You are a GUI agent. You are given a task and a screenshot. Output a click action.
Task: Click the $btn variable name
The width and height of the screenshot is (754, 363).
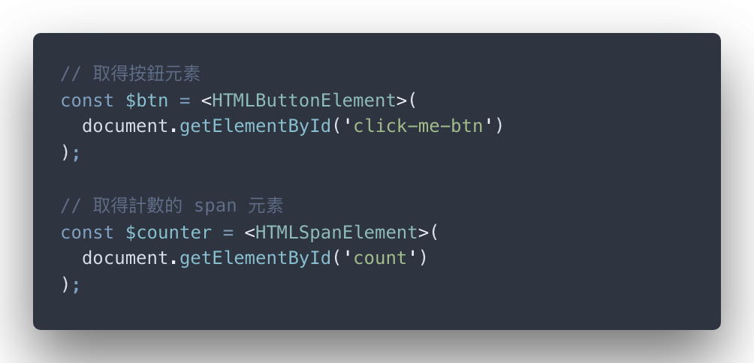click(146, 100)
